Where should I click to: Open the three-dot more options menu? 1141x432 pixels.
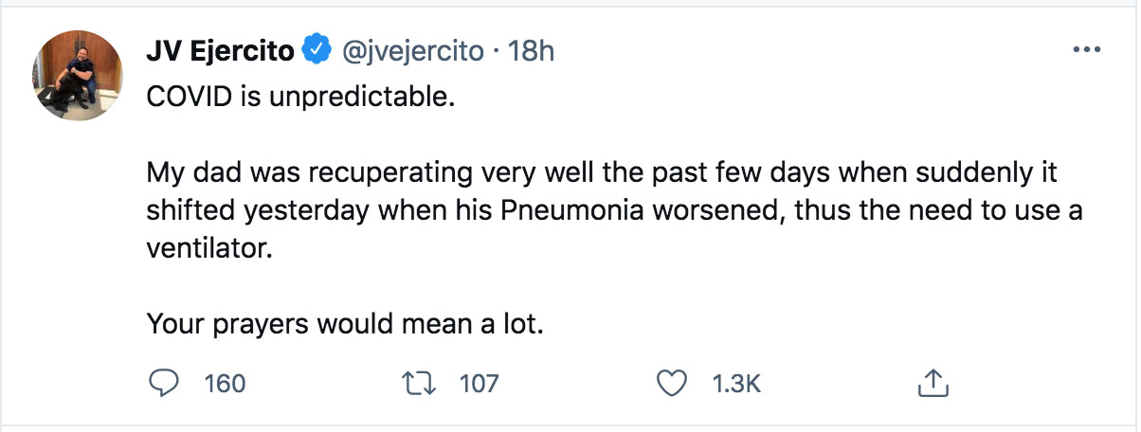[1084, 51]
